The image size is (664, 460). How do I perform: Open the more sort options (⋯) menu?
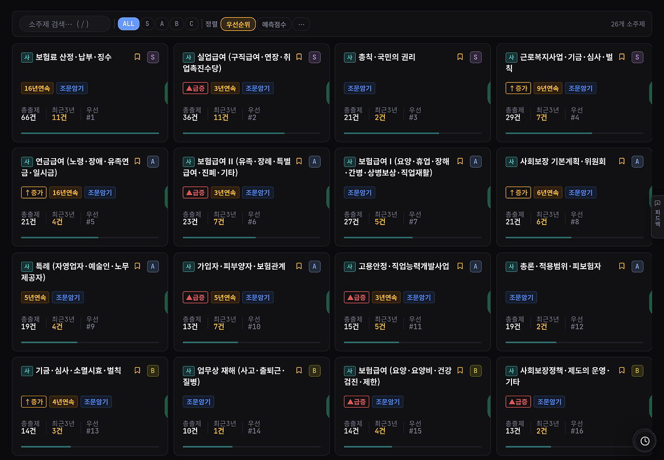pos(301,24)
